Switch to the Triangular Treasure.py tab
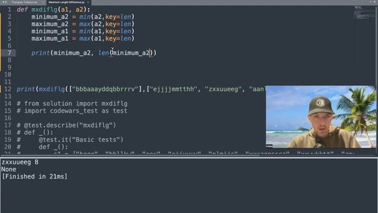The height and width of the screenshot is (213, 378). click(24, 2)
